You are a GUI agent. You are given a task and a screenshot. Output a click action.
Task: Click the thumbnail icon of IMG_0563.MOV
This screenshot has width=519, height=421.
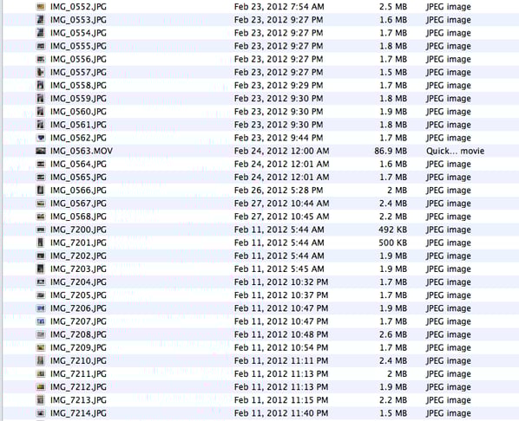(41, 151)
